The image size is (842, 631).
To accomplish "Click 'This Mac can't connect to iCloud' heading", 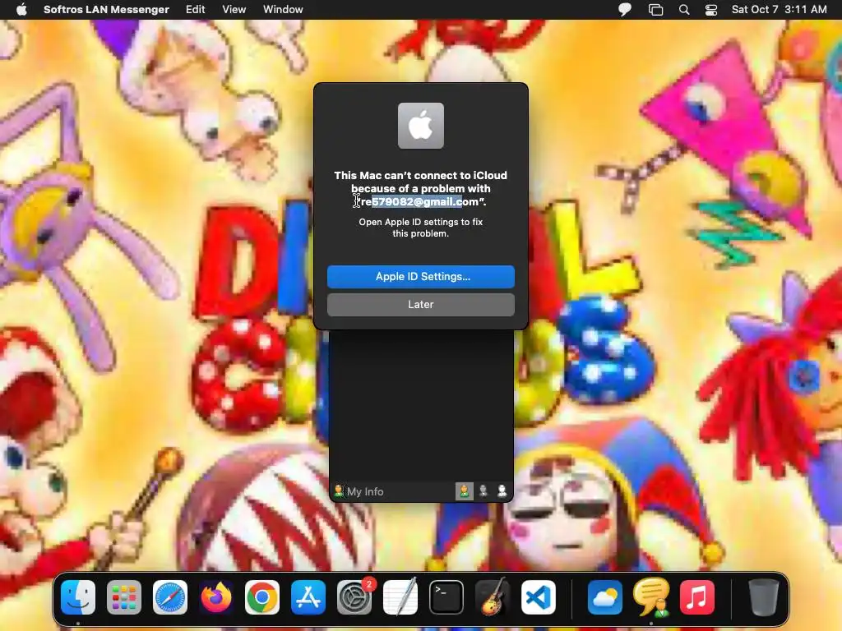I will [420, 176].
